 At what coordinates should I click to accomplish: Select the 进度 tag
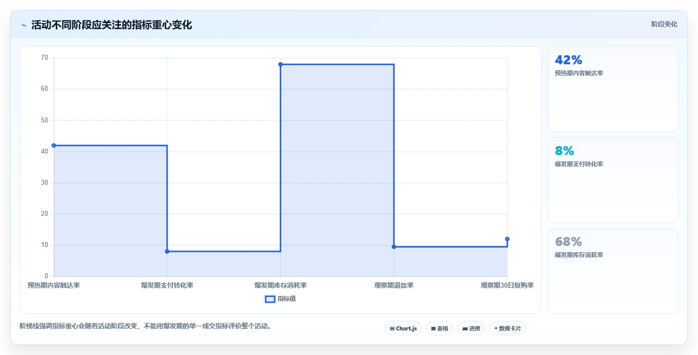(471, 328)
